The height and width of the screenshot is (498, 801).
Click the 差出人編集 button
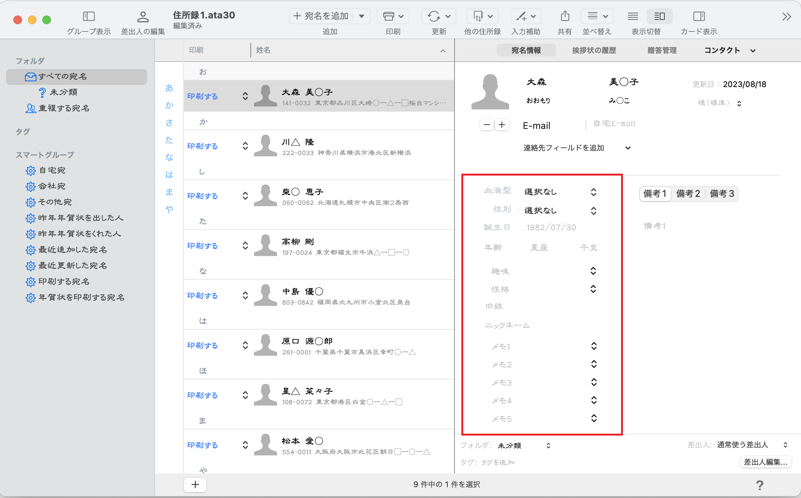point(765,462)
